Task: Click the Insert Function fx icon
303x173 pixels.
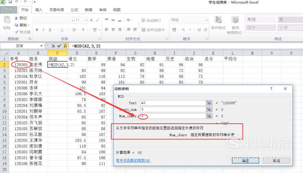Action: pos(66,46)
